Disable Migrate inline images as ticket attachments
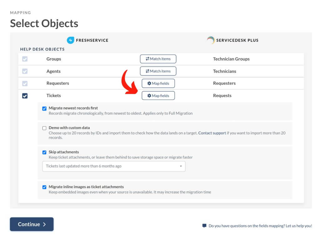The width and height of the screenshot is (320, 241). [x=44, y=187]
